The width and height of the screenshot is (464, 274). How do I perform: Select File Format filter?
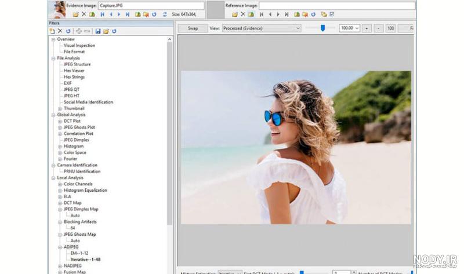click(x=74, y=52)
